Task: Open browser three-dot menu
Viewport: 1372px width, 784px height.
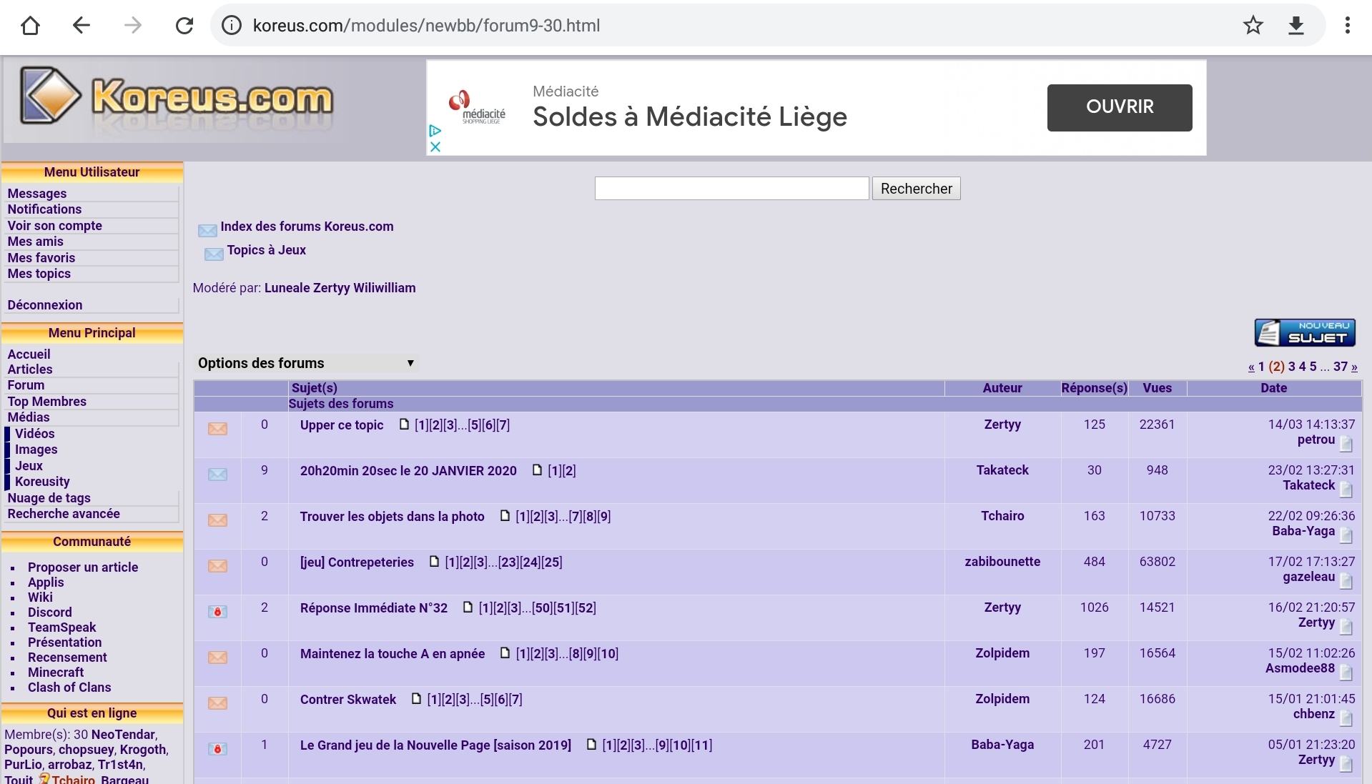Action: pyautogui.click(x=1347, y=26)
